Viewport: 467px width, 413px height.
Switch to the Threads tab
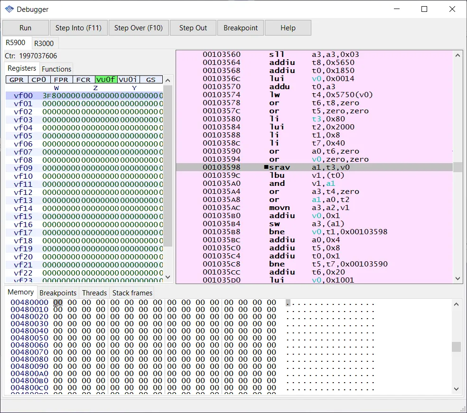coord(94,293)
